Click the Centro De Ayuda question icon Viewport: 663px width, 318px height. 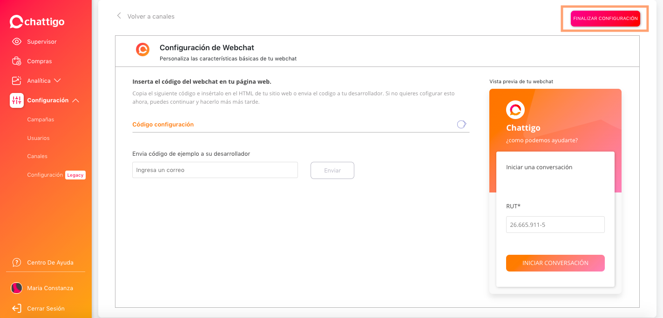(17, 262)
